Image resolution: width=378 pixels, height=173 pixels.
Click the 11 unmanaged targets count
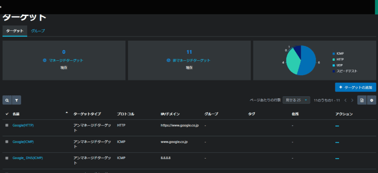(189, 52)
